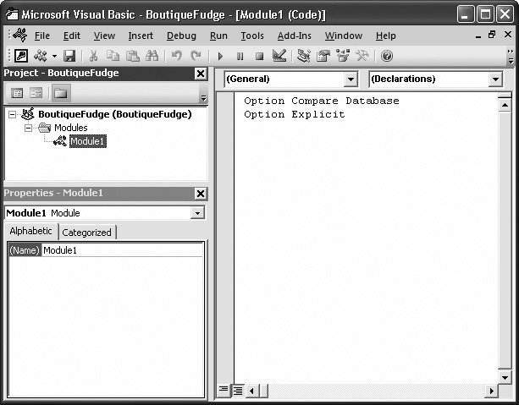Click the Run Sub play icon
The width and height of the screenshot is (519, 405).
pos(220,56)
